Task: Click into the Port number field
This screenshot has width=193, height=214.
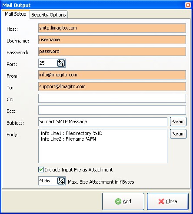Action: [48, 63]
